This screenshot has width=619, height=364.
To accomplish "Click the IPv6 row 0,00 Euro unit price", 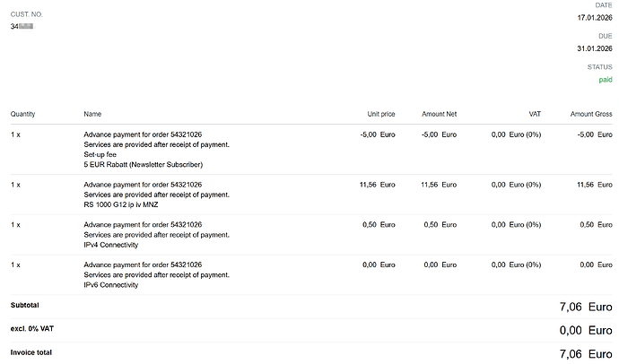I will (x=379, y=265).
